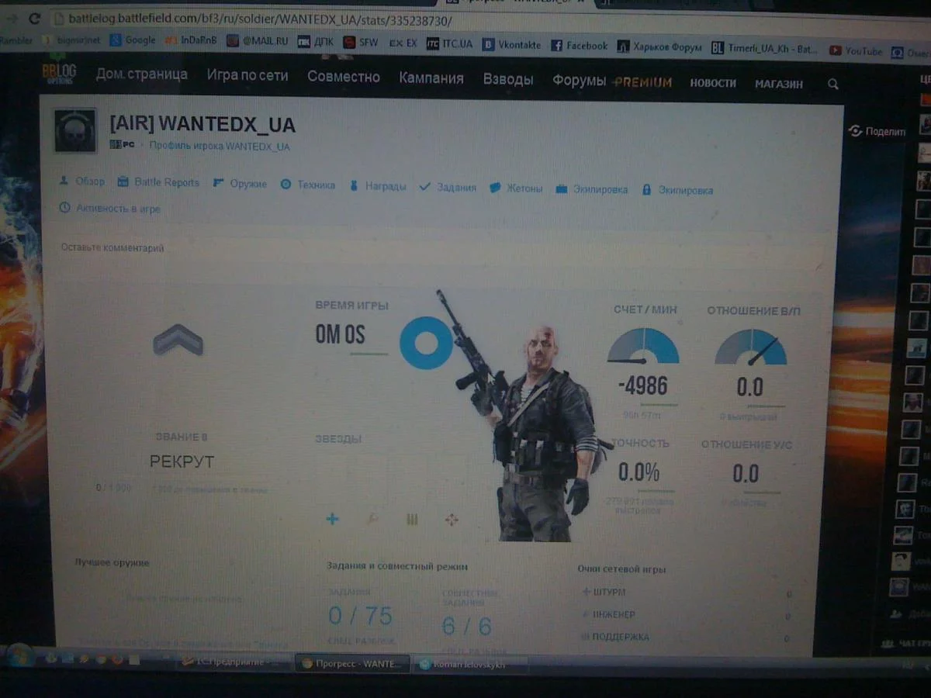Image resolution: width=931 pixels, height=698 pixels.
Task: Open the Харьков Форум bookmark
Action: pyautogui.click(x=659, y=47)
